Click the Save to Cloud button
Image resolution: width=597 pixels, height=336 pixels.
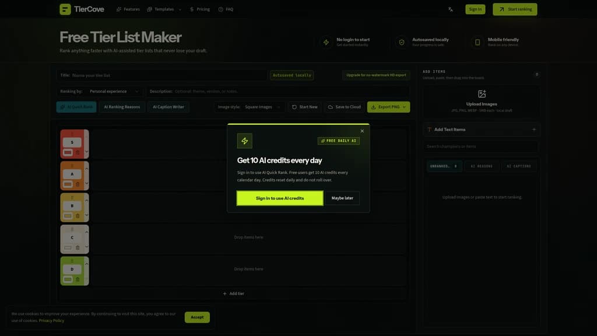coord(344,107)
